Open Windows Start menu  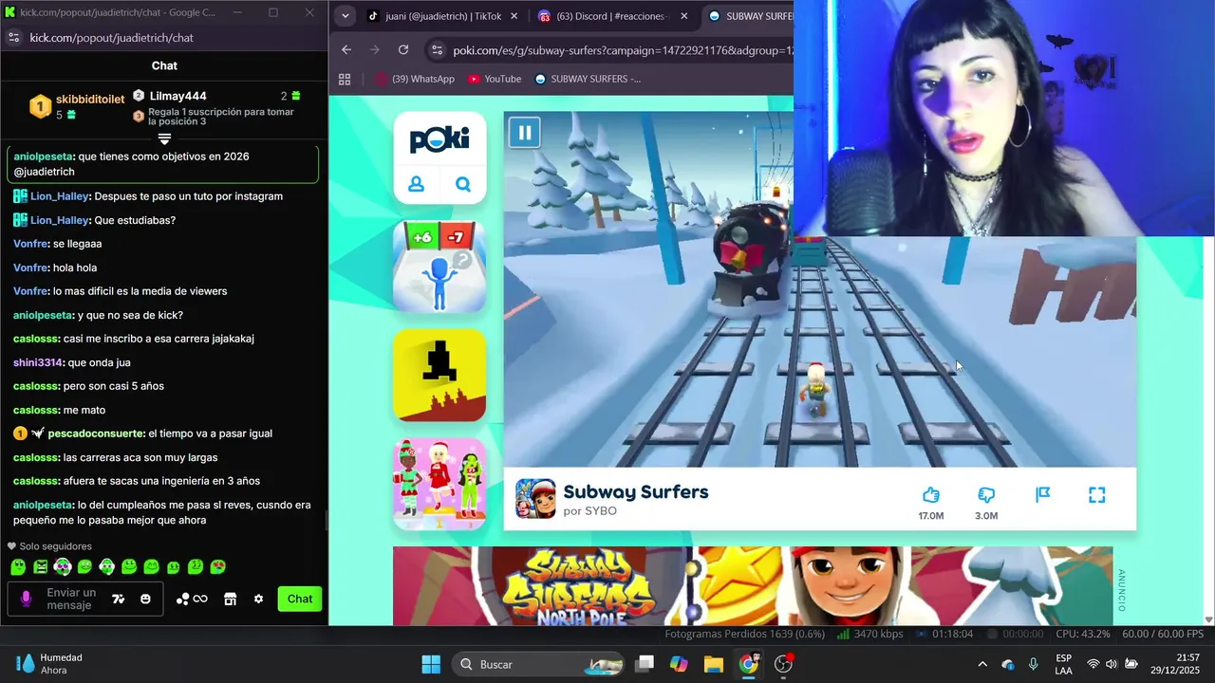(430, 664)
